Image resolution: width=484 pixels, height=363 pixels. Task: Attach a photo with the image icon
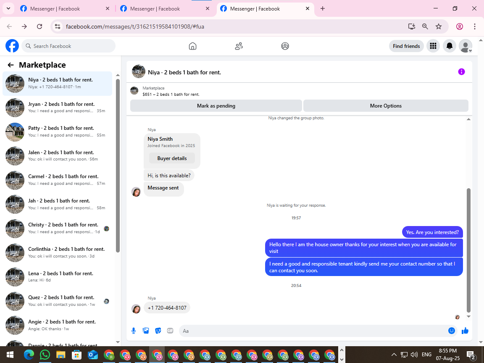pyautogui.click(x=146, y=331)
